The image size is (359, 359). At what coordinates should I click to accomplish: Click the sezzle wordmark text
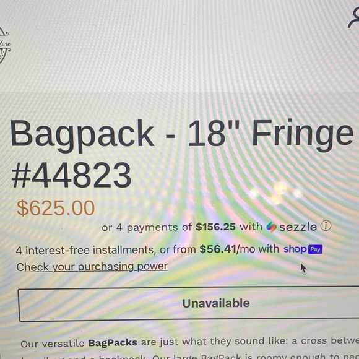coord(298,227)
